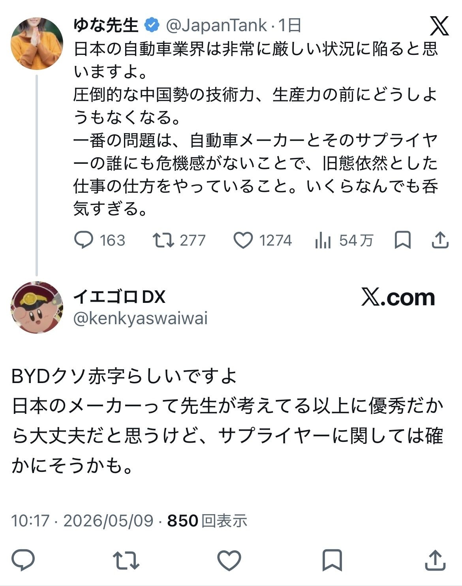Share ゆな先生's post via upload icon
The height and width of the screenshot is (586, 462).
tap(439, 240)
